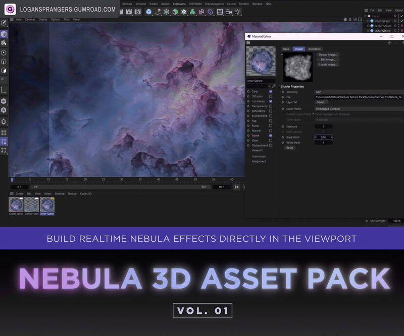The image size is (404, 336).
Task: Switch to the Basic tab
Action: click(x=286, y=49)
